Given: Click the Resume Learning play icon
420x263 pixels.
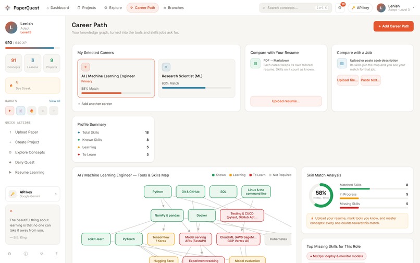Looking at the screenshot, I should (10, 172).
